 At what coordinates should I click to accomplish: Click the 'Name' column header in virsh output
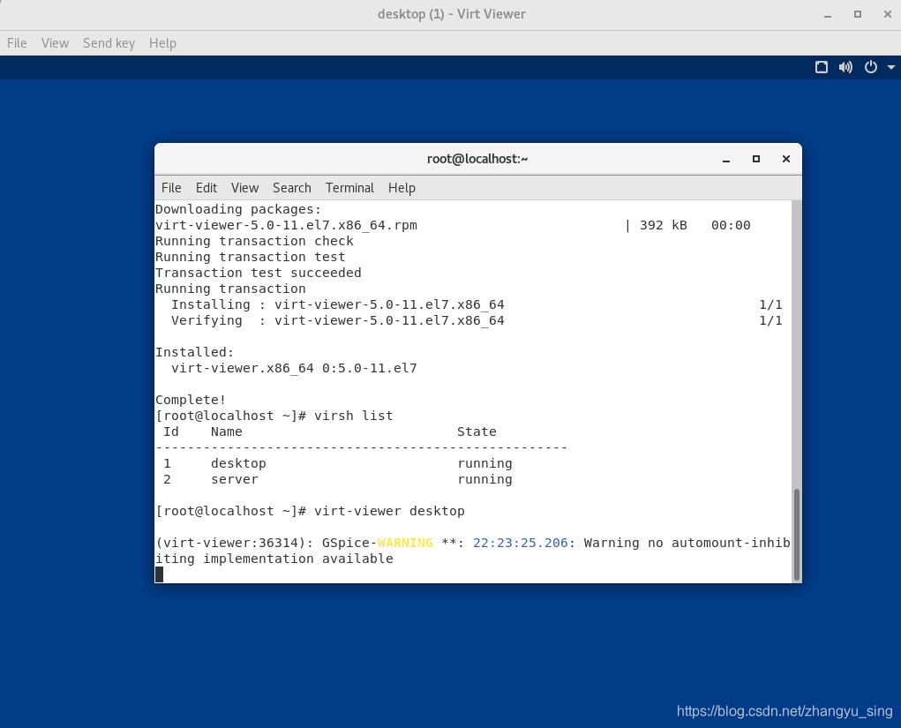tap(227, 432)
